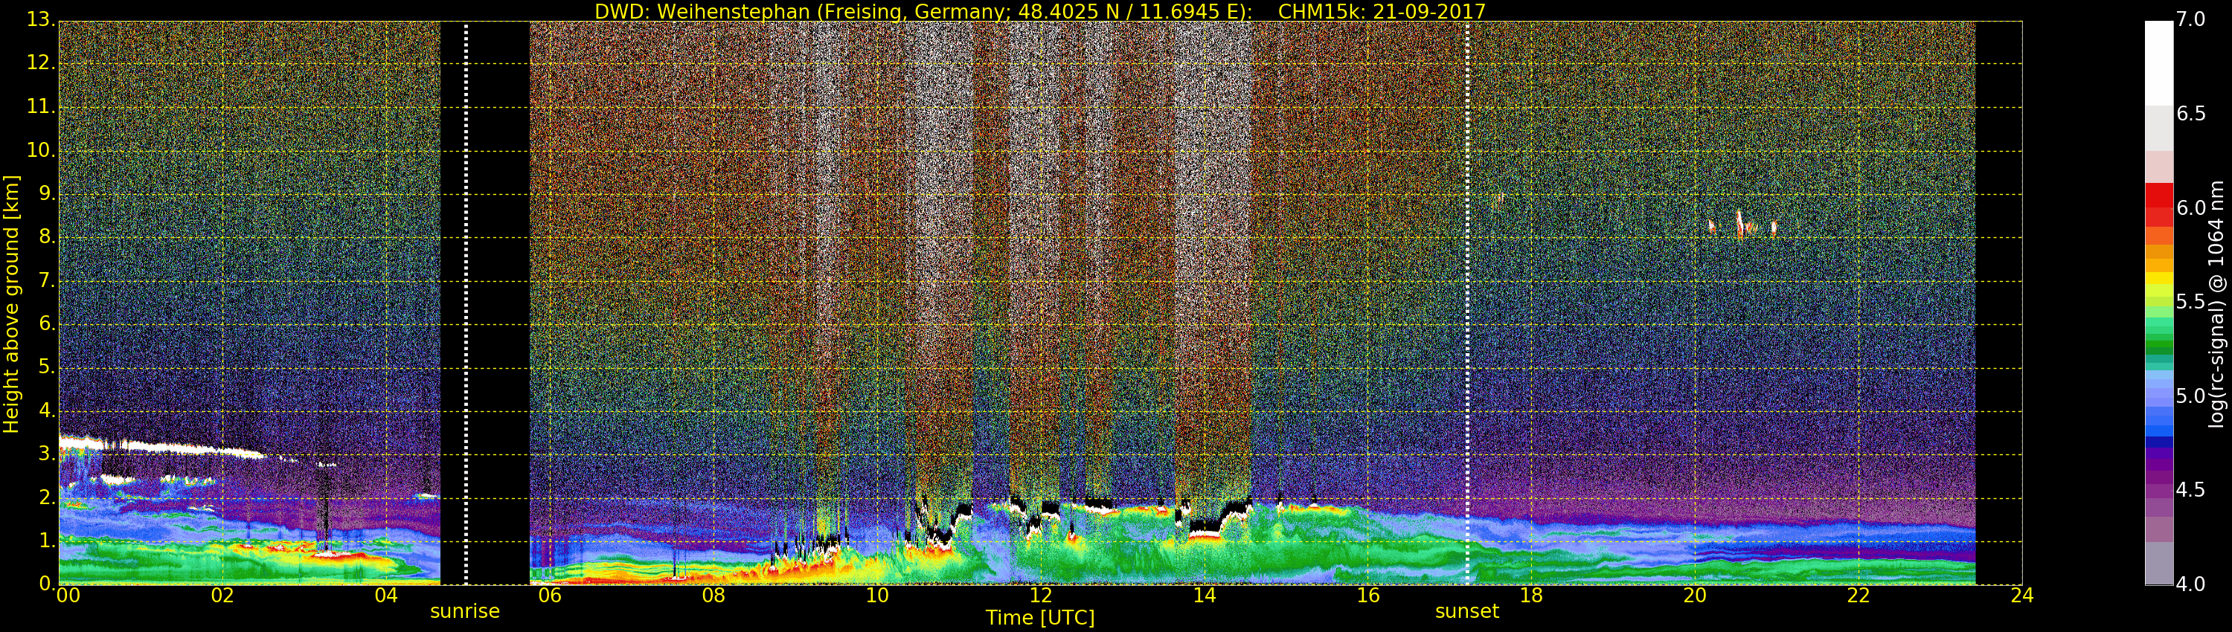Select the '22' time axis tick label

coord(1859,595)
